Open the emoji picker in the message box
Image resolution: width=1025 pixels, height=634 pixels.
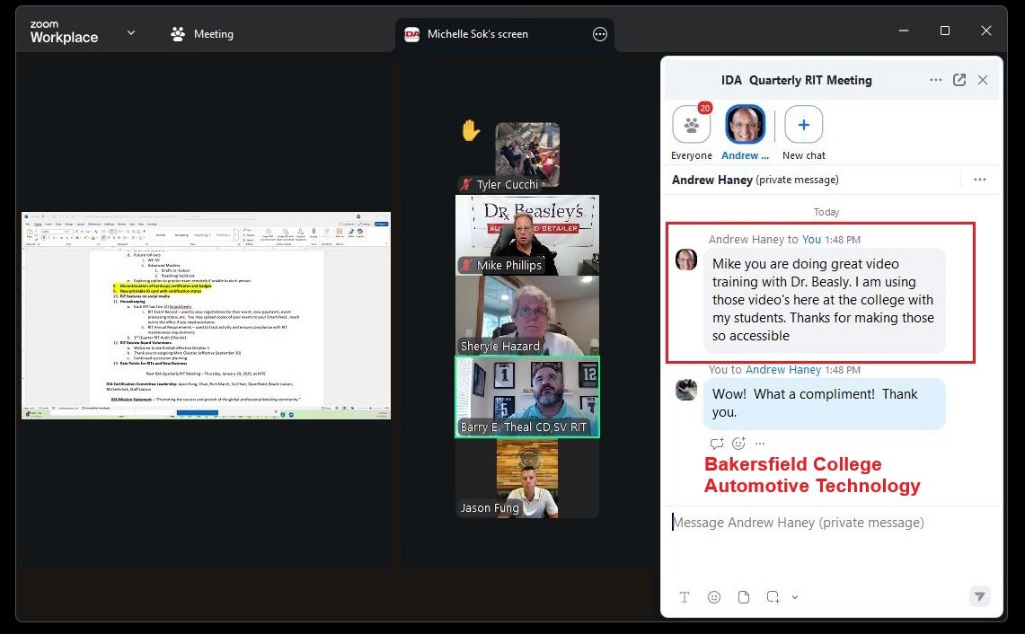[x=714, y=596]
